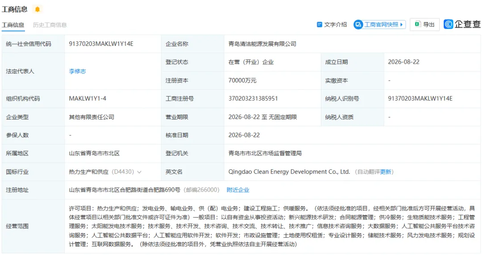Click 核准日期 value 2026-08-22
The height and width of the screenshot is (255, 482).
(x=244, y=135)
